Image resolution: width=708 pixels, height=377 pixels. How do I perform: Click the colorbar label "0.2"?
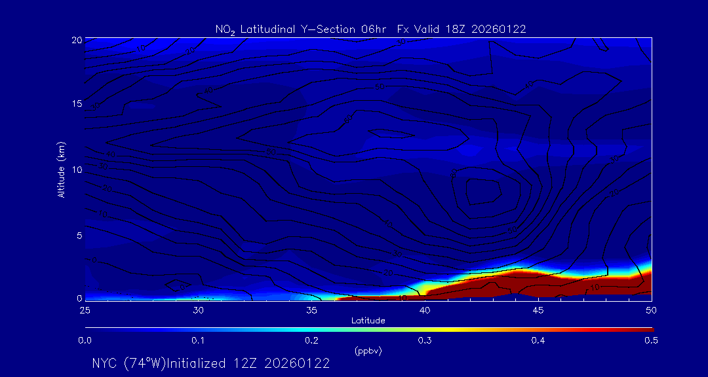click(311, 340)
